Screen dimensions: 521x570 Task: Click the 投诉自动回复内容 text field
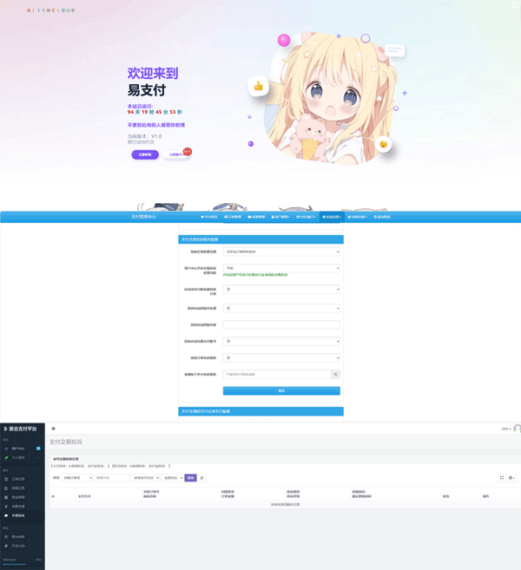281,325
